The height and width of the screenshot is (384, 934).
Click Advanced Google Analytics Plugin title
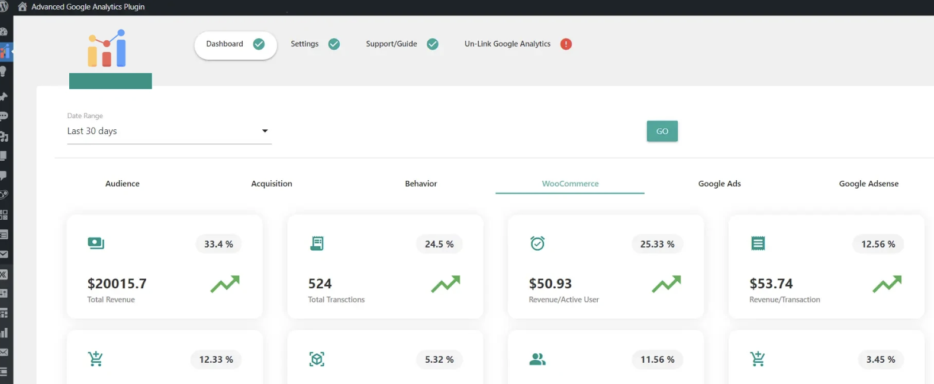tap(88, 7)
